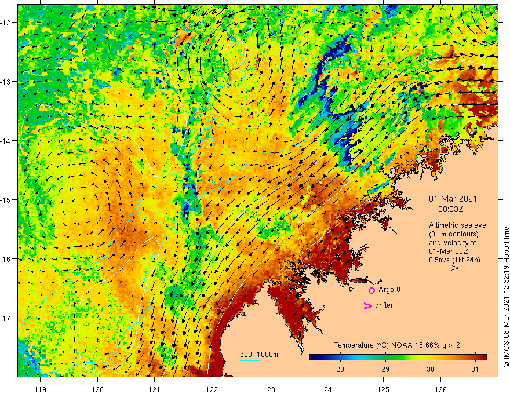Click the 'and velocity for' caption line
Viewport: 510px width, 394px height.
coord(454,243)
